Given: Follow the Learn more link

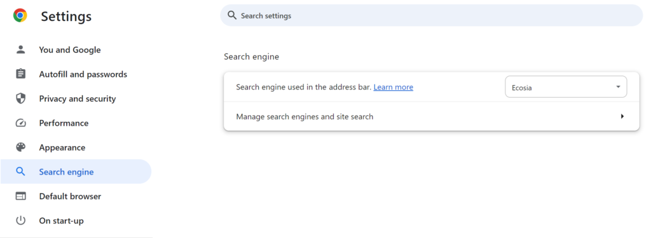Looking at the screenshot, I should [393, 87].
